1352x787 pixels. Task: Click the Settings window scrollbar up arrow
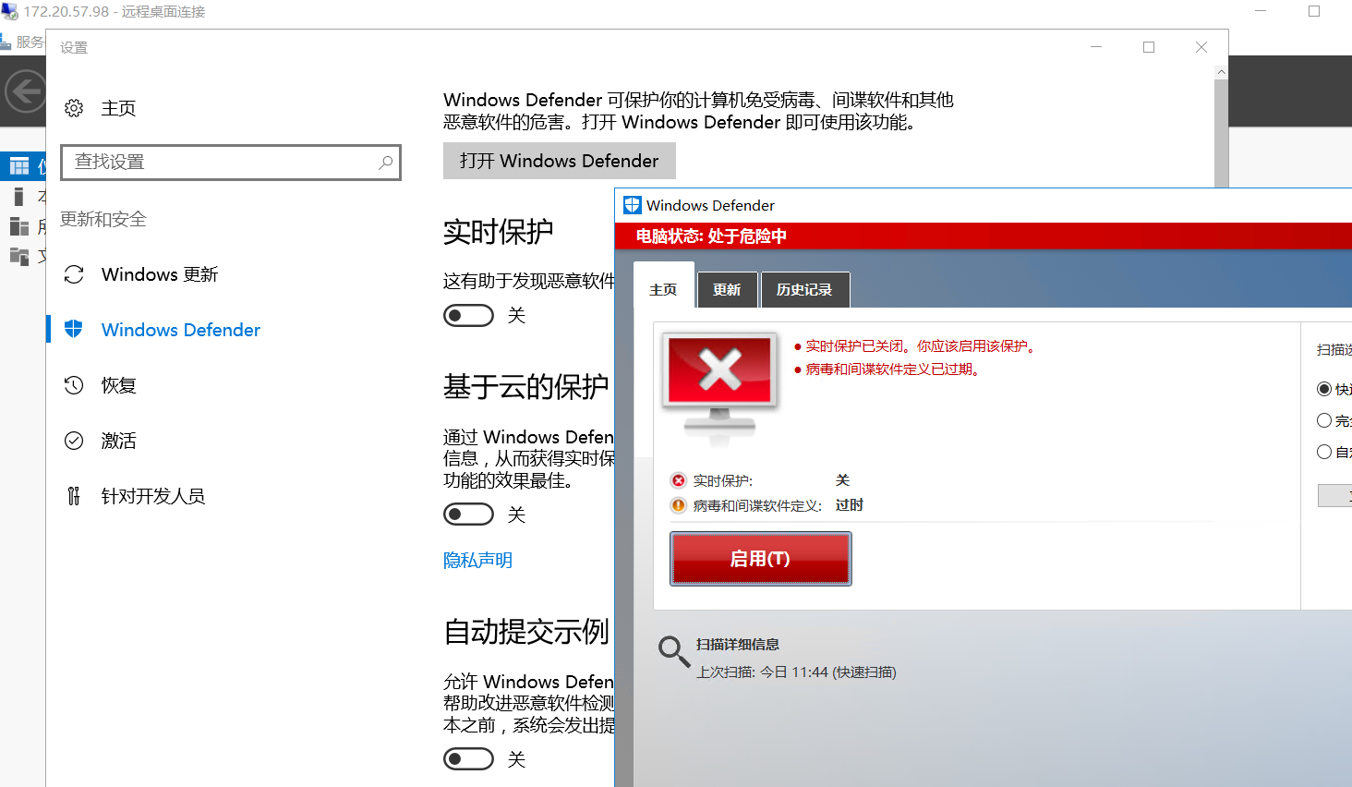coord(1222,72)
